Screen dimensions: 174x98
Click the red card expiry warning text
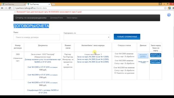click(x=49, y=12)
